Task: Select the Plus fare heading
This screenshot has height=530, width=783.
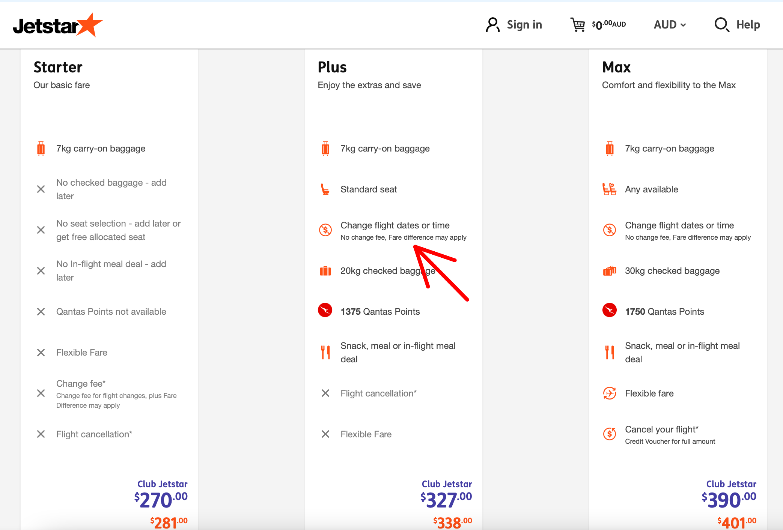Action: tap(332, 68)
